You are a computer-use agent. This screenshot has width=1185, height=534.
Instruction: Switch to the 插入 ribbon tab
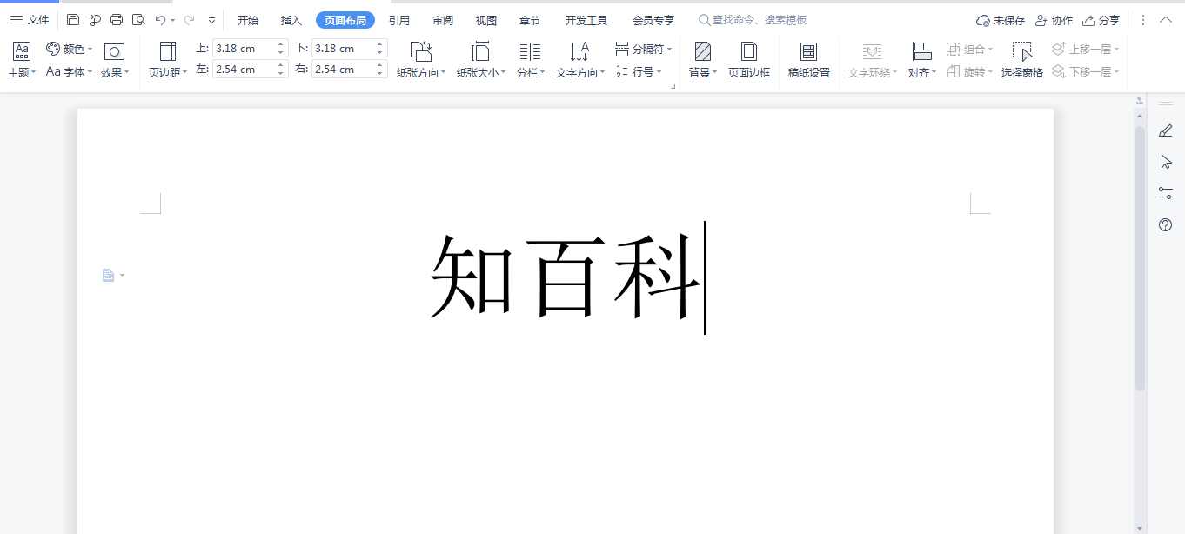pyautogui.click(x=290, y=18)
